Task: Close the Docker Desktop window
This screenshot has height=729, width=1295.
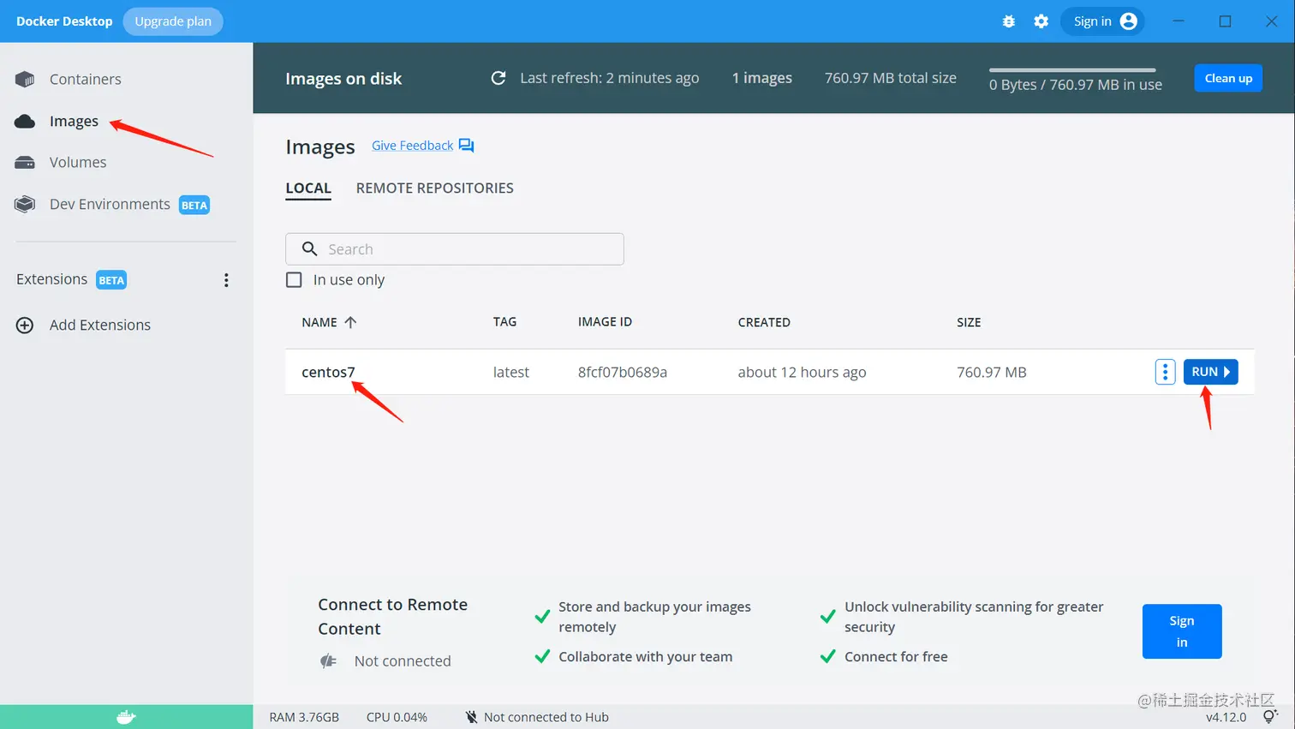Action: coord(1271,21)
